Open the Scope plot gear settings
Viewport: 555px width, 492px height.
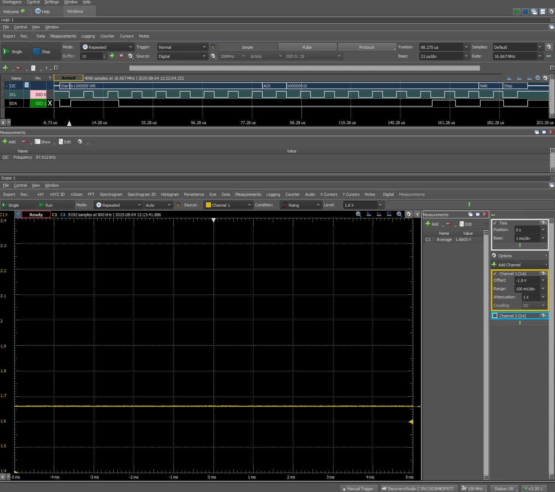click(x=409, y=214)
